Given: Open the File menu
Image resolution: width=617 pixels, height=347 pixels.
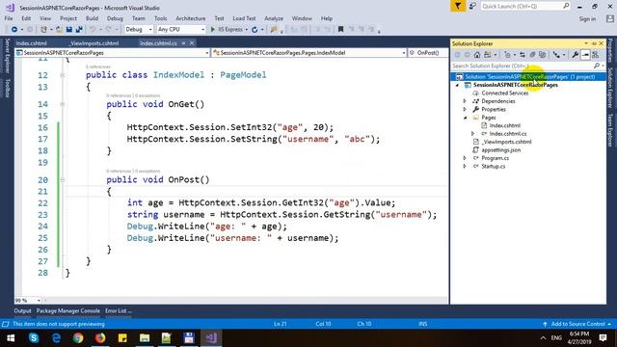Looking at the screenshot, I should pyautogui.click(x=9, y=18).
